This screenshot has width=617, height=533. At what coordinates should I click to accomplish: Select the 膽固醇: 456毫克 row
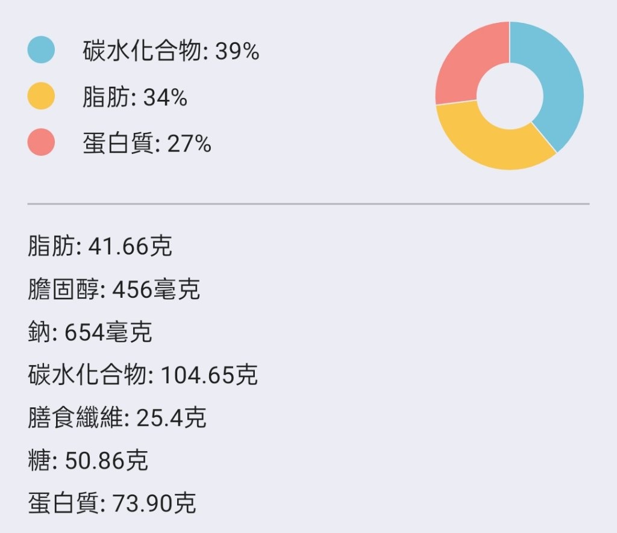(x=114, y=289)
